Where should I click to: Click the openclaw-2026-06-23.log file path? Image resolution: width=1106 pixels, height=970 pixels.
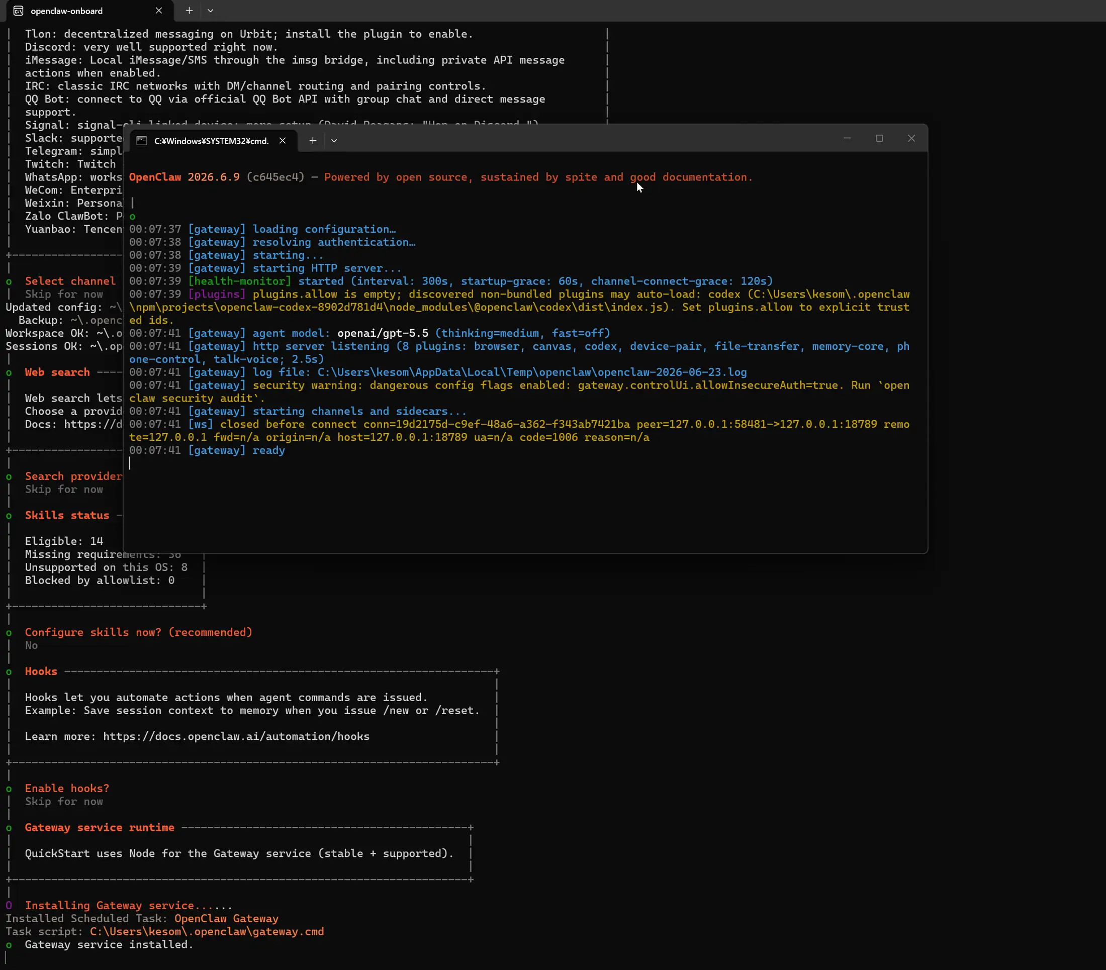tap(532, 372)
